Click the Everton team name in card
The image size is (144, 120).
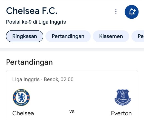point(121,113)
